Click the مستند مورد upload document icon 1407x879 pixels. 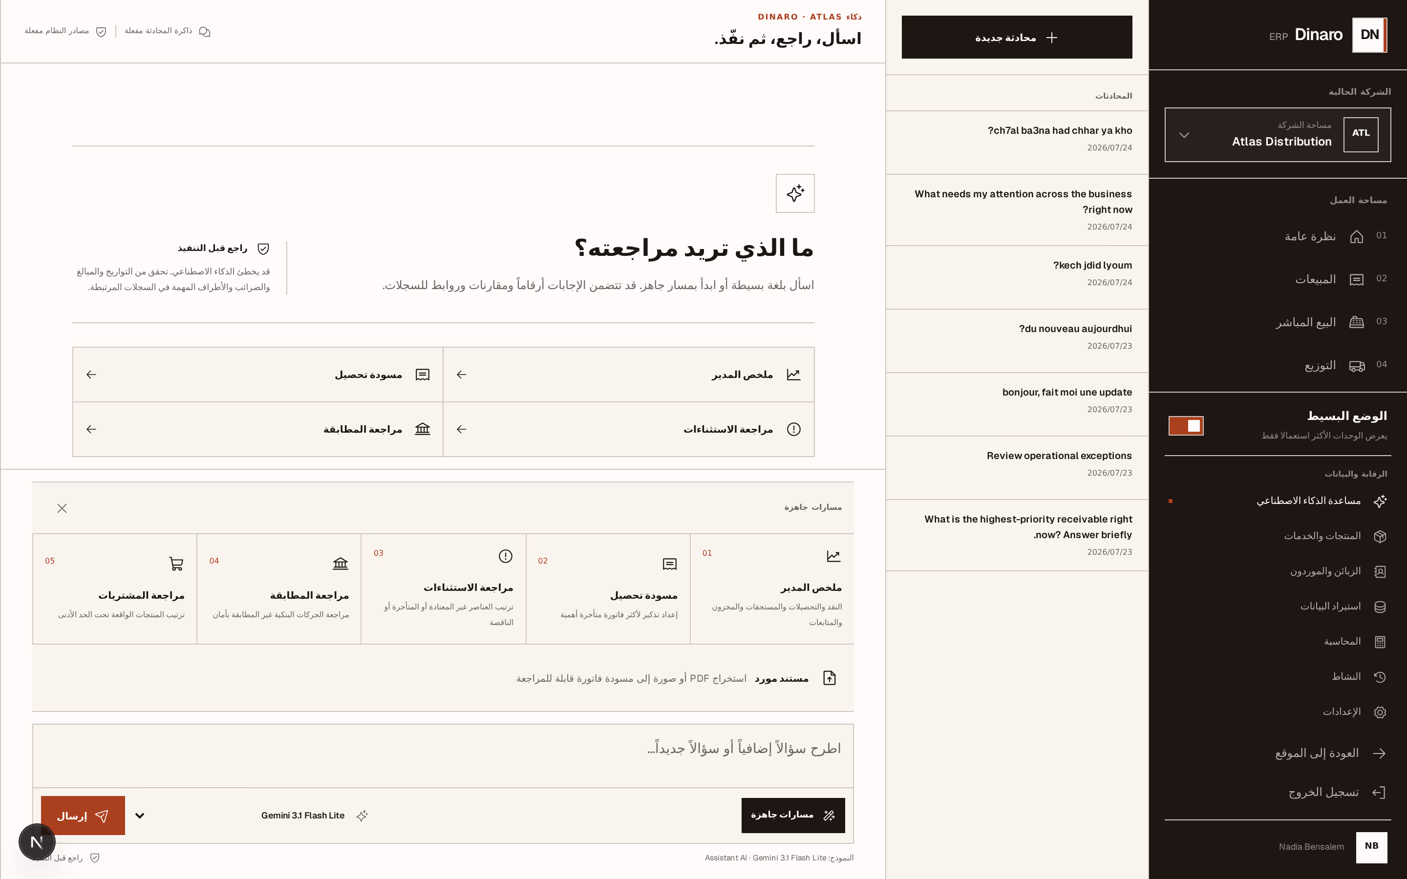[x=830, y=678]
